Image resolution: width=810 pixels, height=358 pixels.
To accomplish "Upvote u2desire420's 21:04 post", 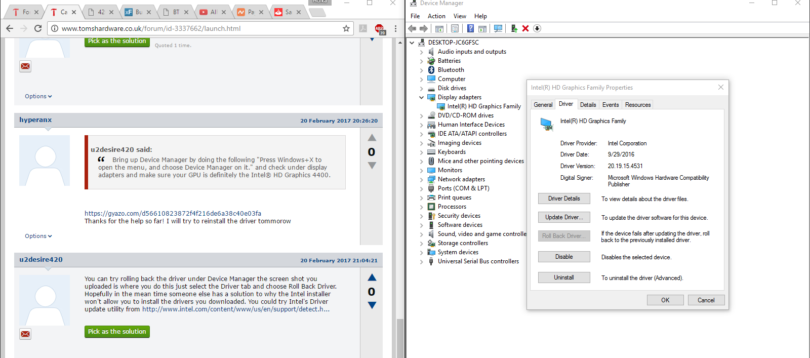I will (372, 277).
